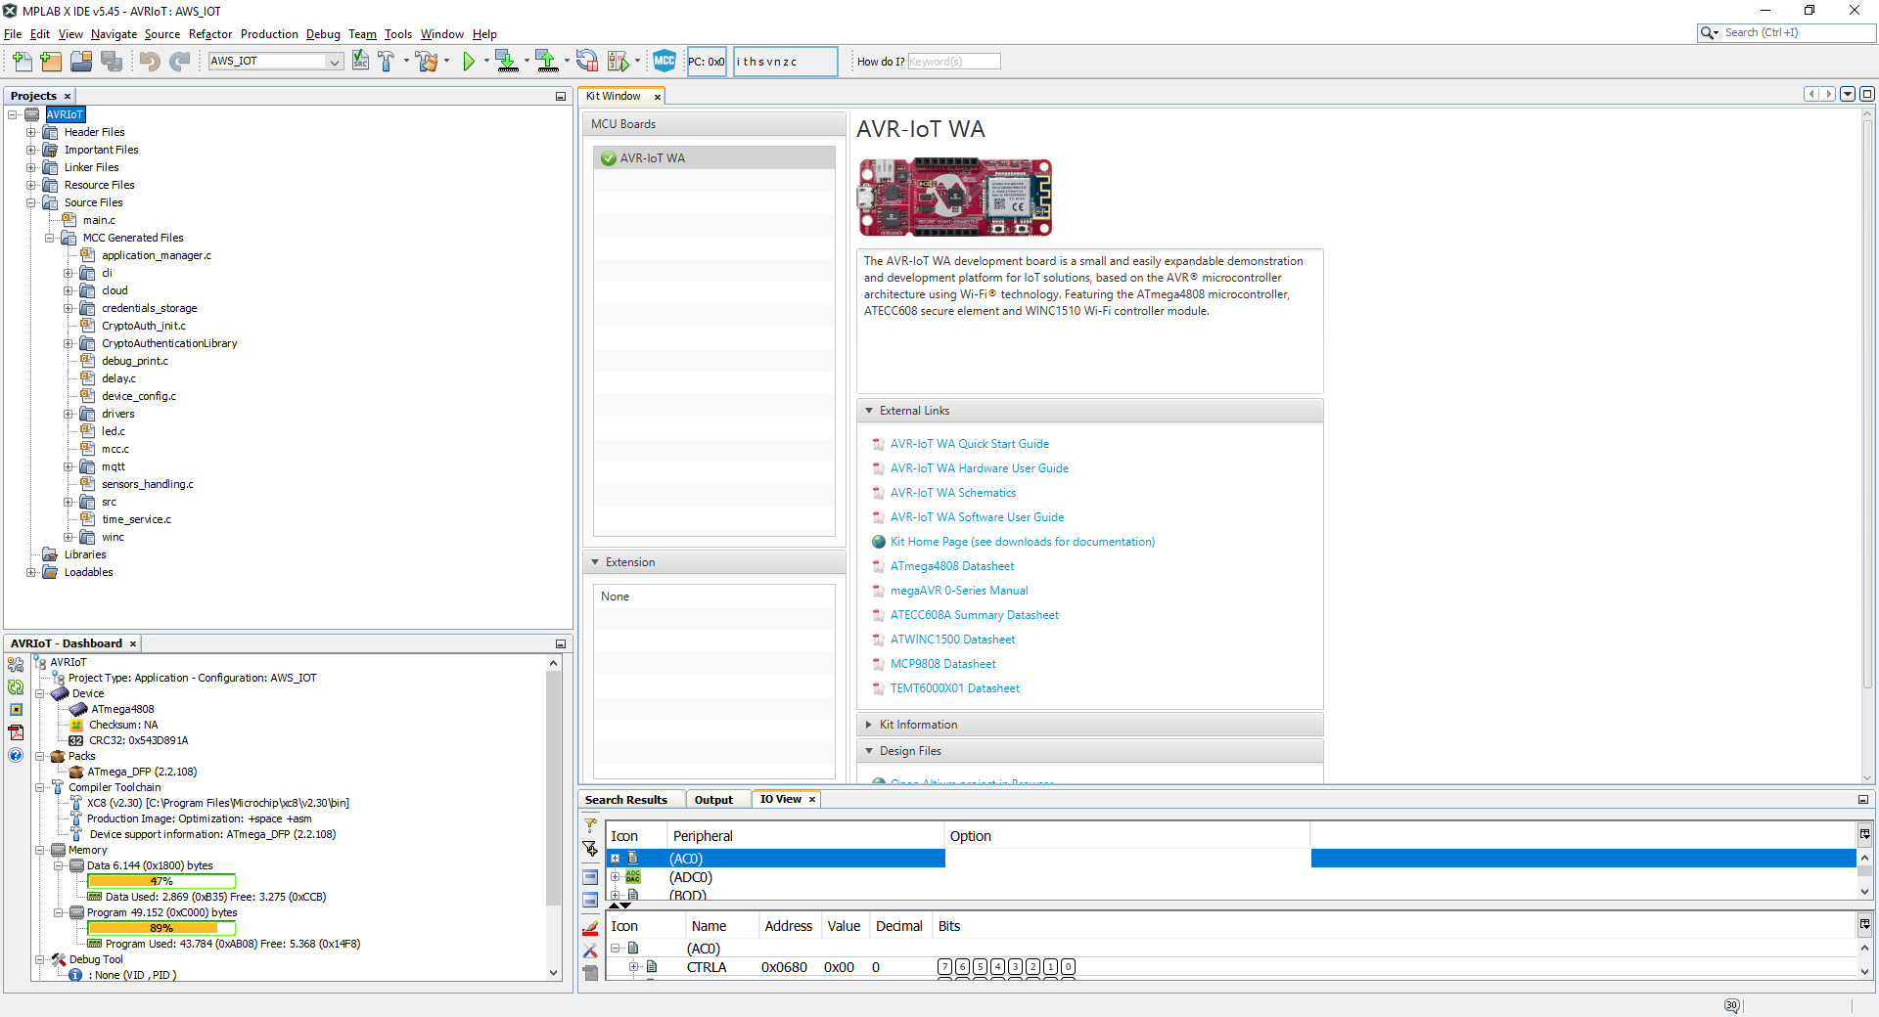The image size is (1879, 1017).
Task: Click the Dashboard project properties icon
Action: click(x=16, y=664)
